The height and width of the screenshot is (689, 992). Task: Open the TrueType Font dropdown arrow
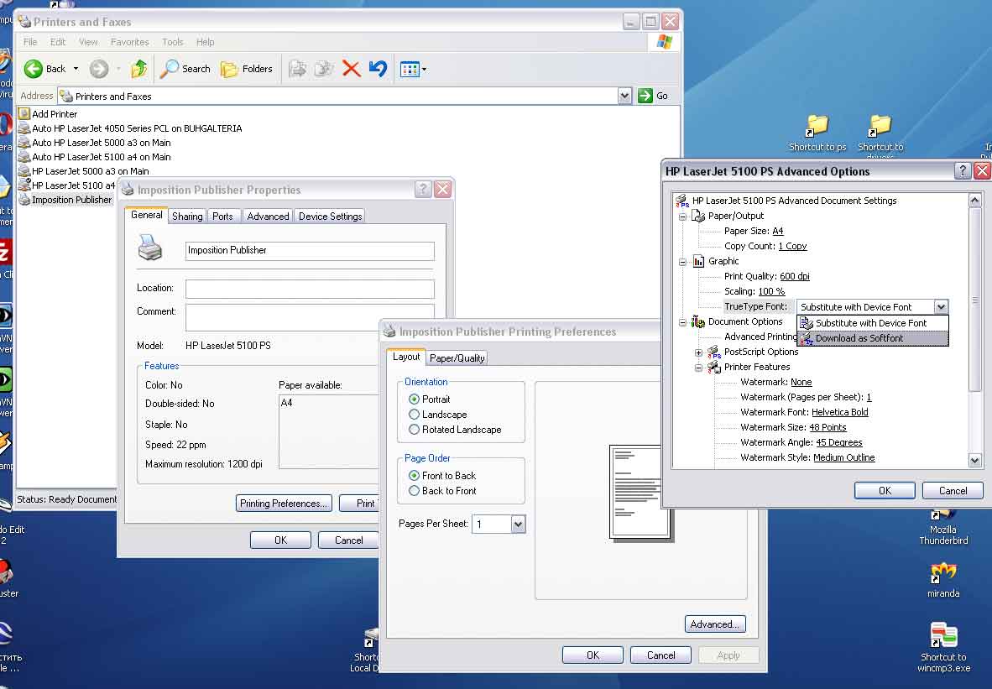click(941, 307)
